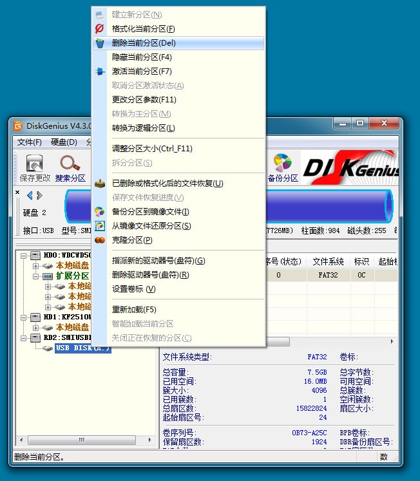Click the 搜索分区 (Search Partitions) magnifier icon
Image resolution: width=420 pixels, height=481 pixels.
click(70, 164)
